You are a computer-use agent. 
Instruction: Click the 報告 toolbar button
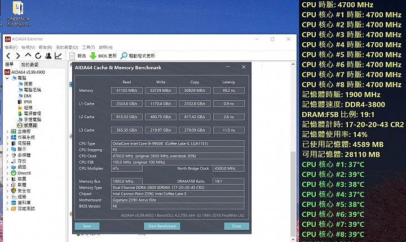coord(78,56)
